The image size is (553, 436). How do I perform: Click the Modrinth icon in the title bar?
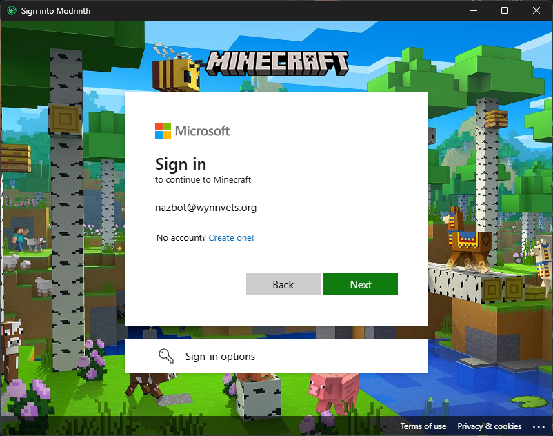[x=12, y=10]
